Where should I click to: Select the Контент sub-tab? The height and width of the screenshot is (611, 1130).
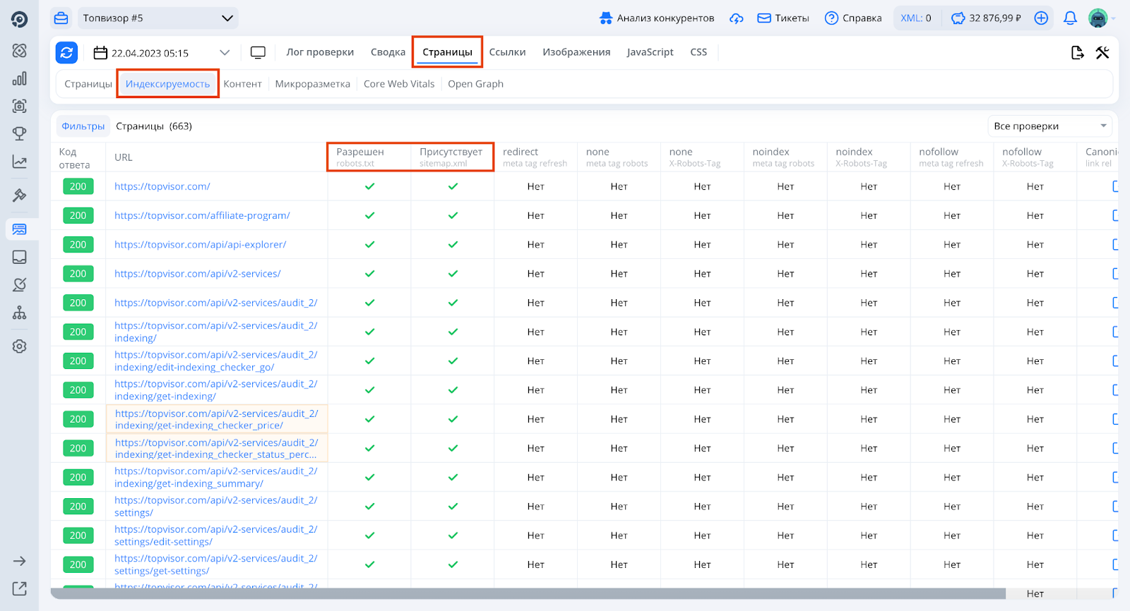(x=243, y=84)
